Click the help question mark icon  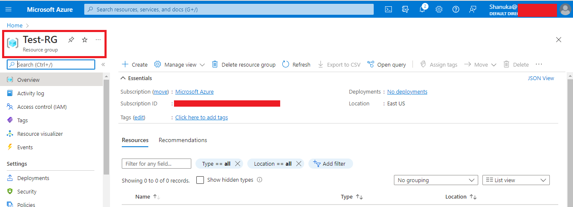pos(456,9)
